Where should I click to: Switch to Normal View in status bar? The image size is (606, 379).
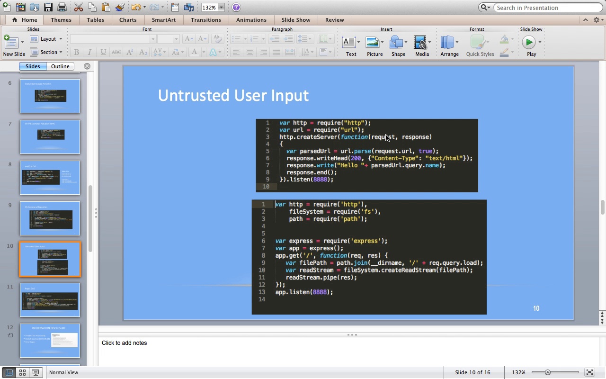(x=9, y=372)
